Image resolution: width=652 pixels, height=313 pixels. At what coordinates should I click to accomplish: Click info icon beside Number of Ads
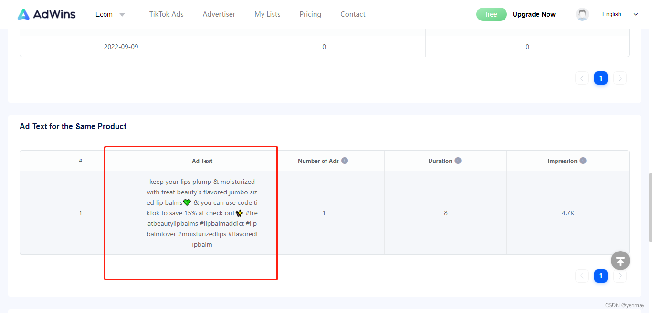click(x=345, y=161)
